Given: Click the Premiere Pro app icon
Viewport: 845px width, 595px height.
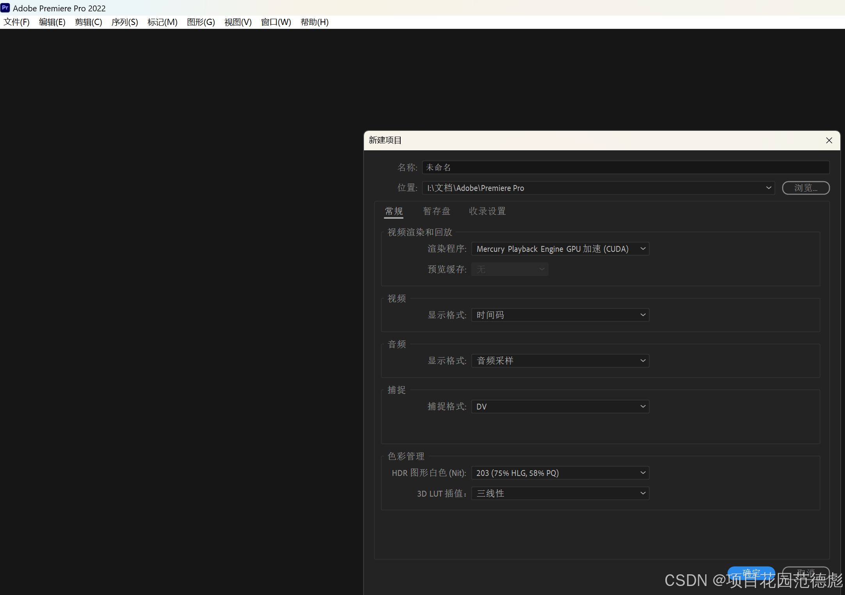Looking at the screenshot, I should 5,8.
